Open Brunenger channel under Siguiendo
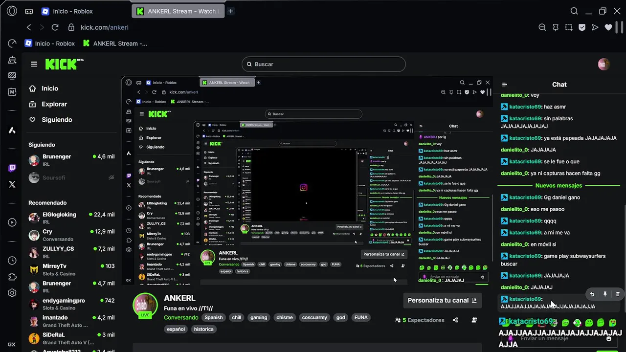 click(x=71, y=160)
